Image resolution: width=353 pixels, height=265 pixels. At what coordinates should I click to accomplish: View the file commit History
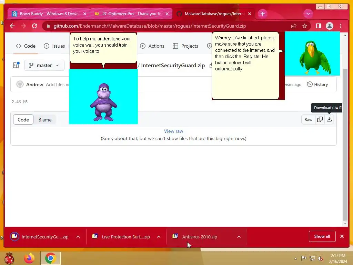tap(317, 85)
